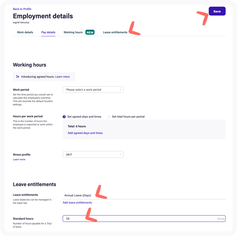237x236 pixels.
Task: Select 'Set total hours per period' option
Action: [x=109, y=116]
